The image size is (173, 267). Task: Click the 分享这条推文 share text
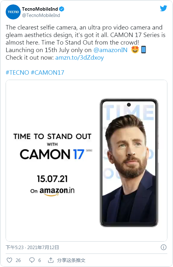[71, 260]
